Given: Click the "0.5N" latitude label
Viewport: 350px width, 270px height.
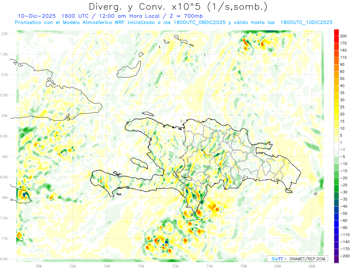Looking at the screenshot, I should coord(4,95).
